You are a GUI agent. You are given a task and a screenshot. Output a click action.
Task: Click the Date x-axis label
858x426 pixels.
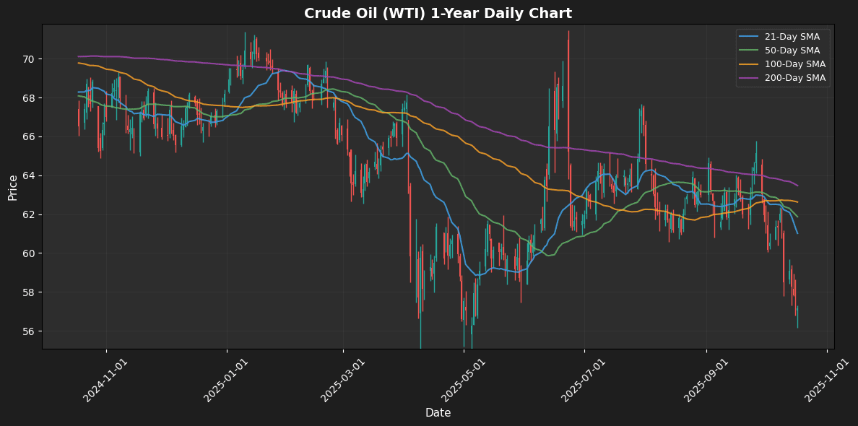point(438,413)
